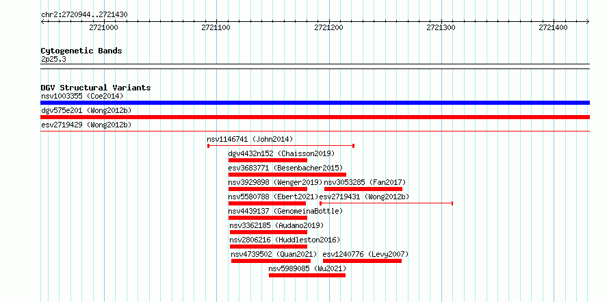609x302 pixels.
Task: Click the DGV Structural Variants track heading
Action: pyautogui.click(x=96, y=88)
